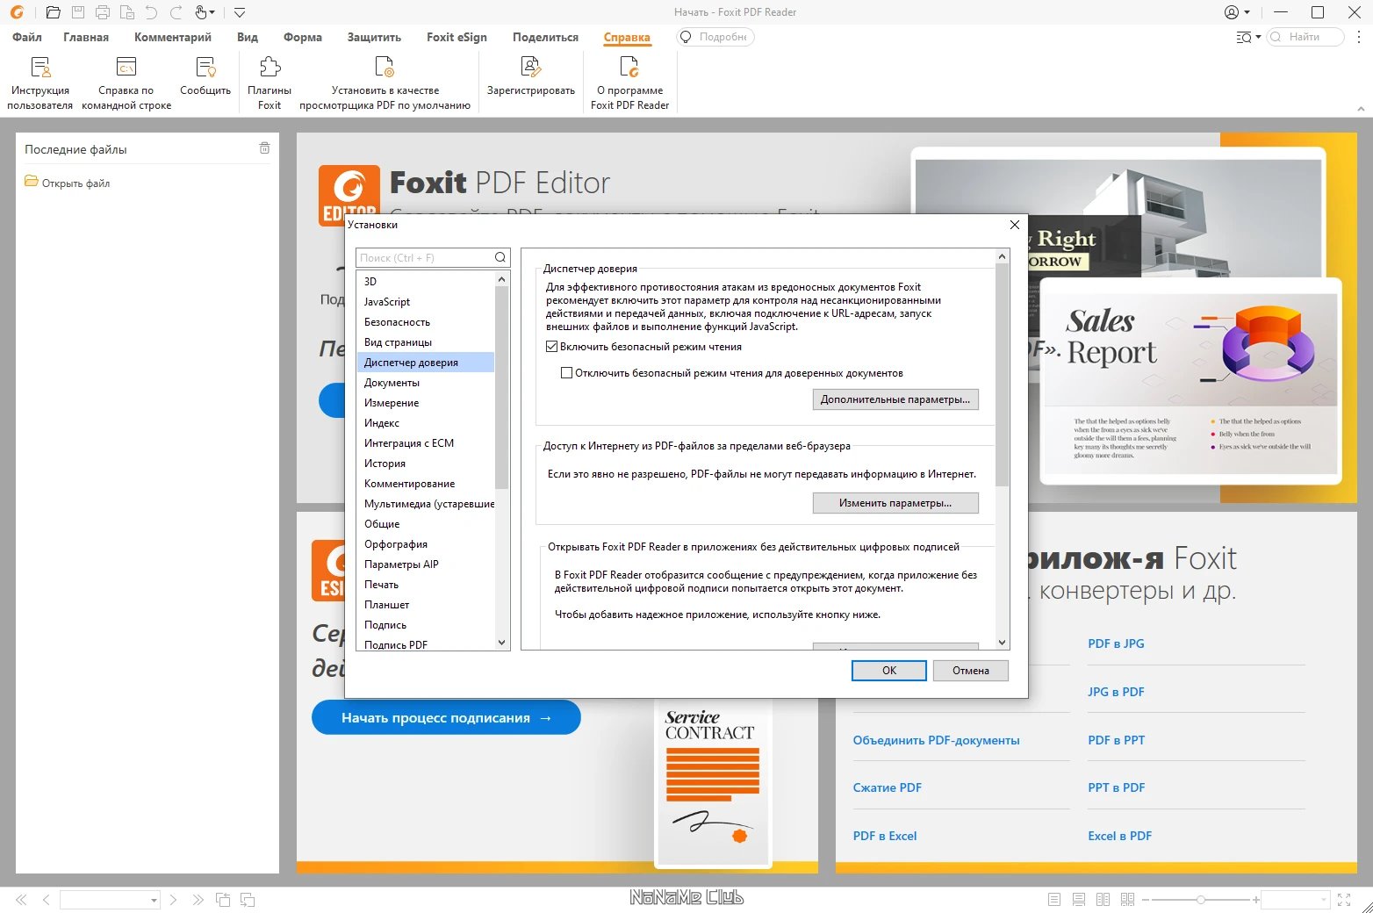Click the single page view icon
1373x913 pixels.
tap(1054, 899)
